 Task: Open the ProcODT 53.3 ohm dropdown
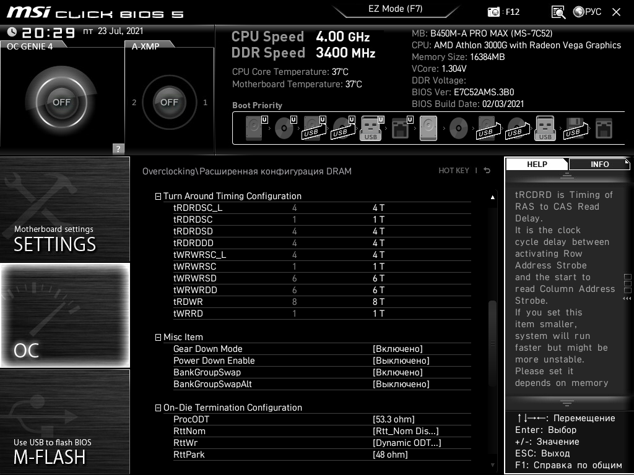tap(393, 419)
